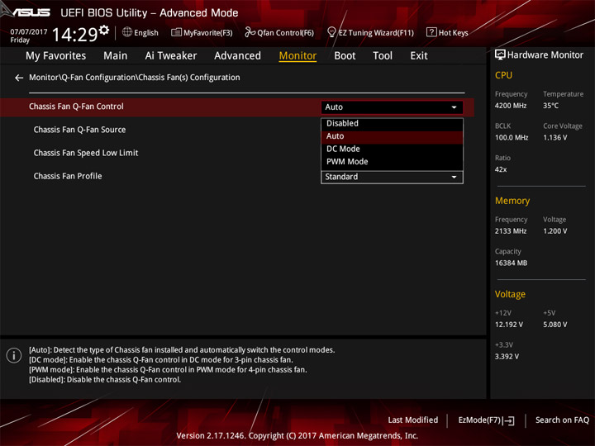
Task: Open the My Favorites tab
Action: (x=56, y=56)
